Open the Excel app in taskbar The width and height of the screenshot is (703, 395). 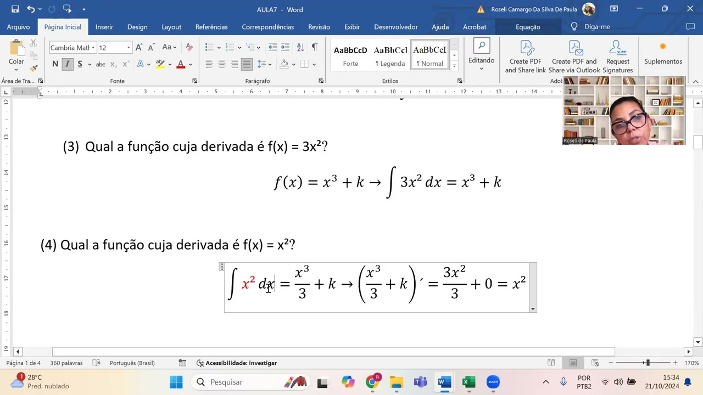pyautogui.click(x=468, y=382)
